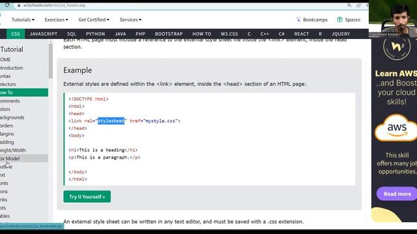Open the Text chapter in sidebar
417x234 pixels.
click(24, 175)
